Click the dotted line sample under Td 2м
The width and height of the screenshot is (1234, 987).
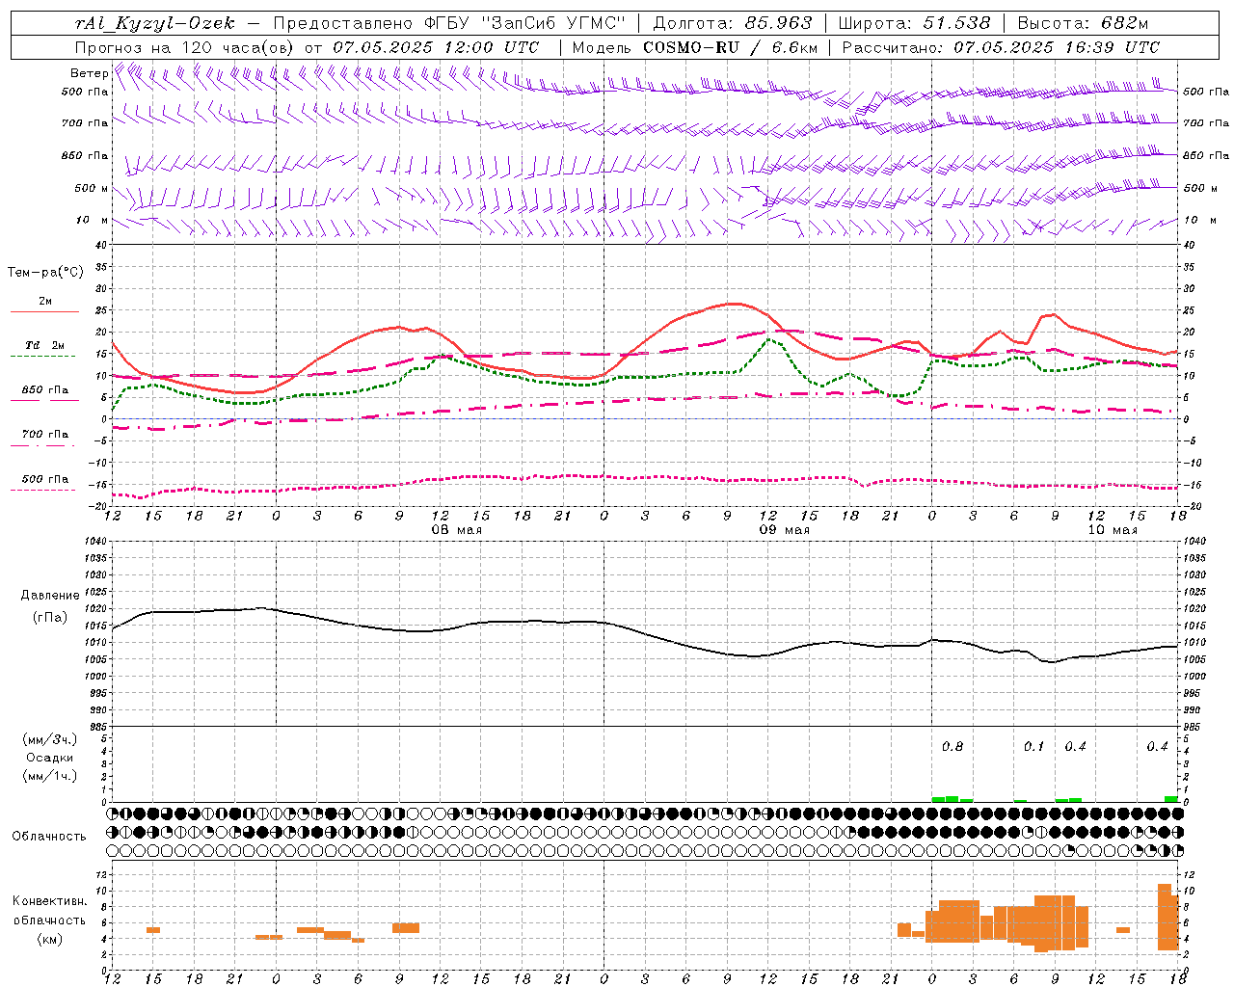42,357
